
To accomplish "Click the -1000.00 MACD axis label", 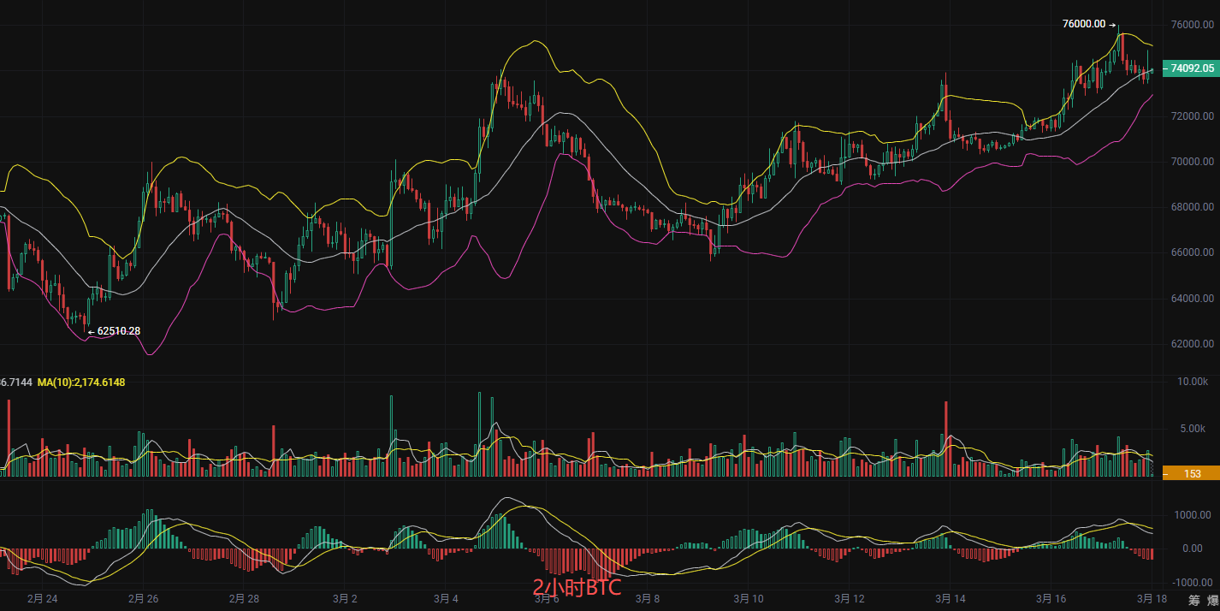I will click(x=1191, y=582).
